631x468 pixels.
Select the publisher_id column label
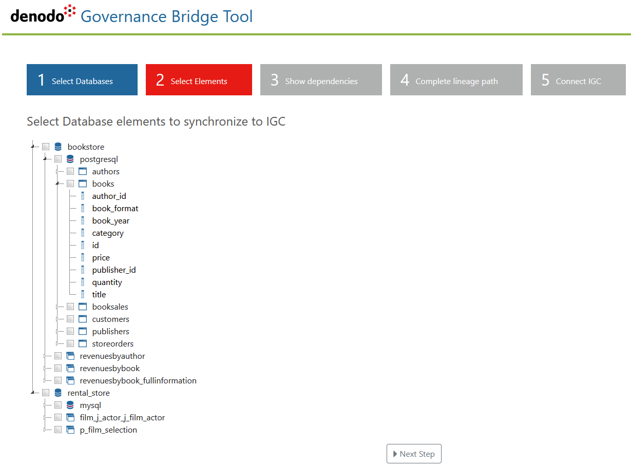pos(114,270)
